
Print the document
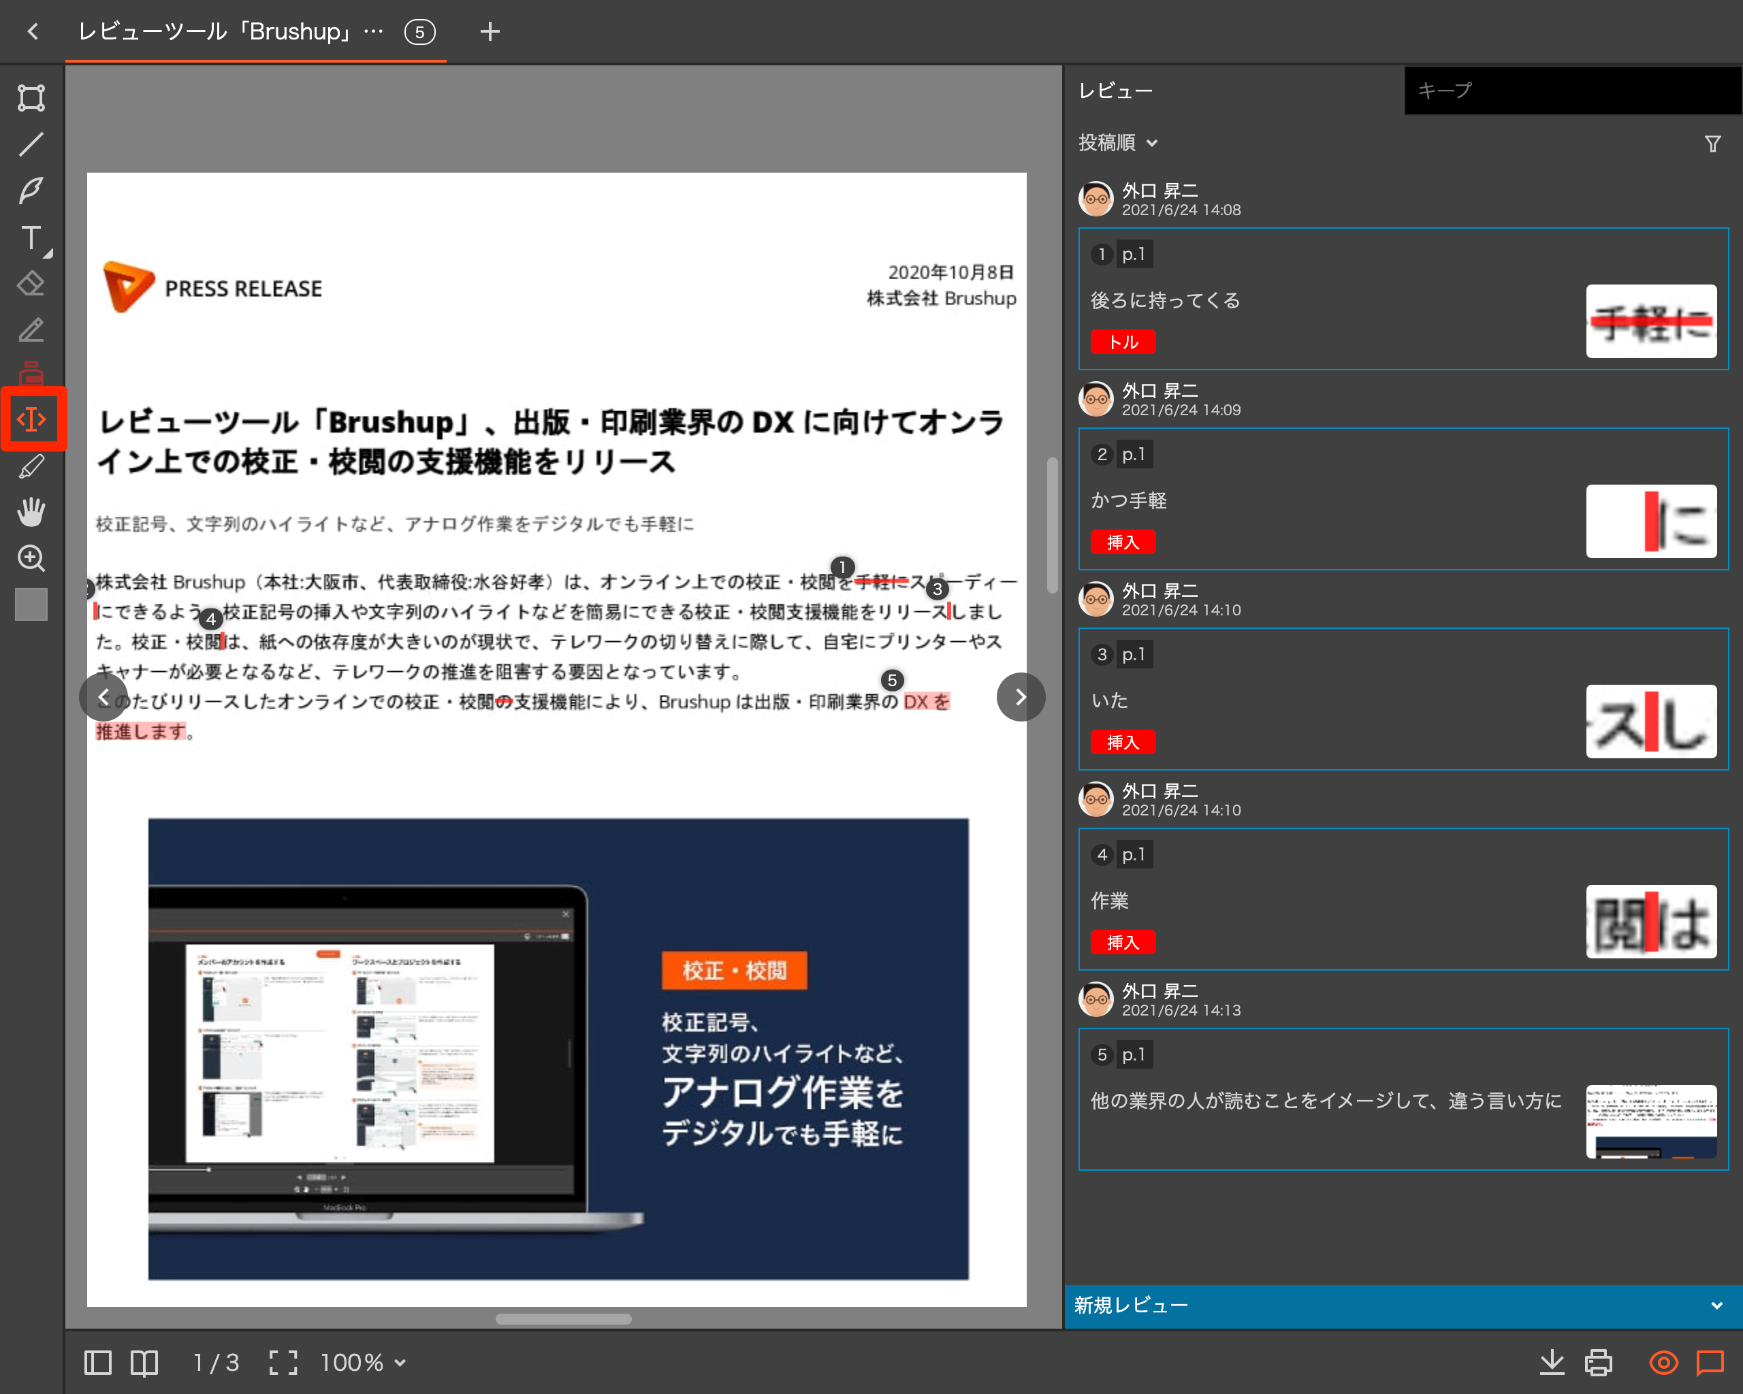(x=1598, y=1363)
